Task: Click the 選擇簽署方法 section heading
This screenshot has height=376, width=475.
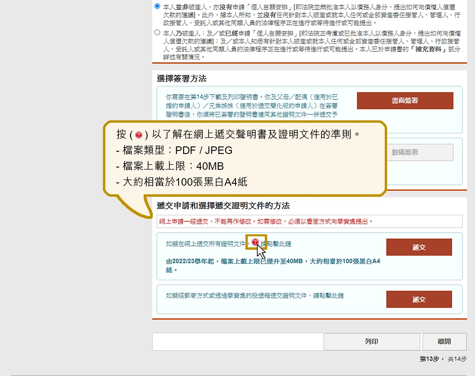Action: [182, 79]
